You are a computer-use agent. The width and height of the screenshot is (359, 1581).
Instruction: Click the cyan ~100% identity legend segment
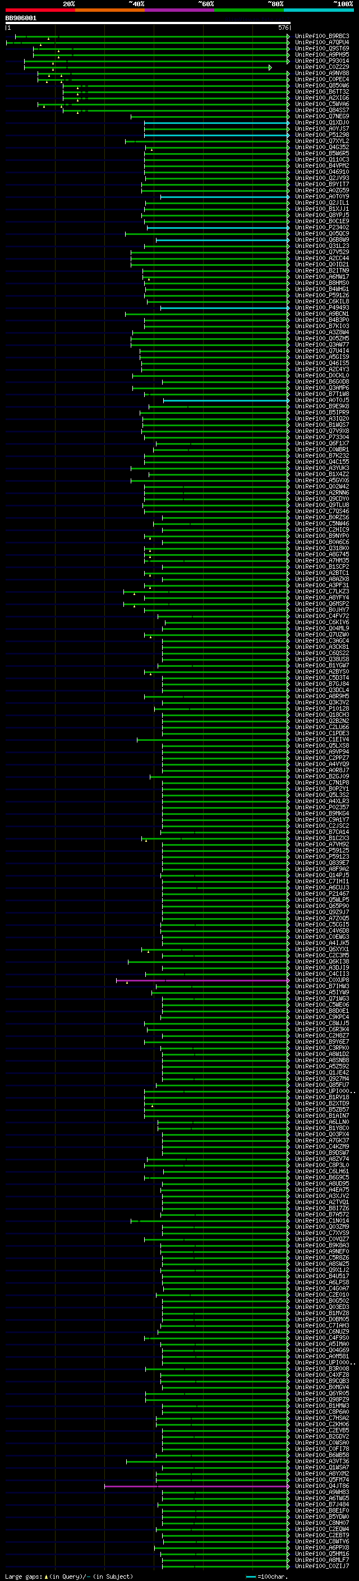coord(319,10)
